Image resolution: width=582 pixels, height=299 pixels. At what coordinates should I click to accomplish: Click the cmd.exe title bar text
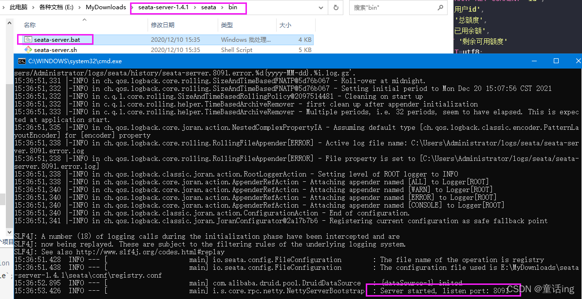[x=75, y=61]
